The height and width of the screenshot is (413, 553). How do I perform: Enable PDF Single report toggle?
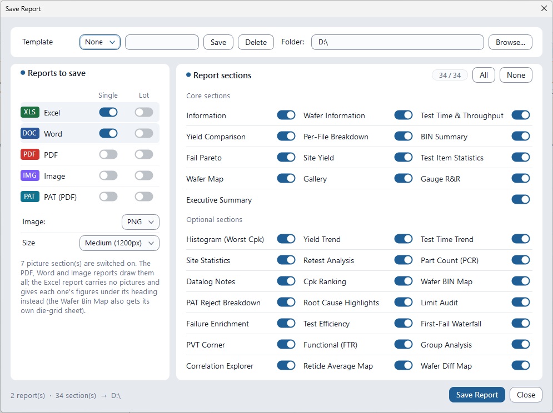click(108, 154)
